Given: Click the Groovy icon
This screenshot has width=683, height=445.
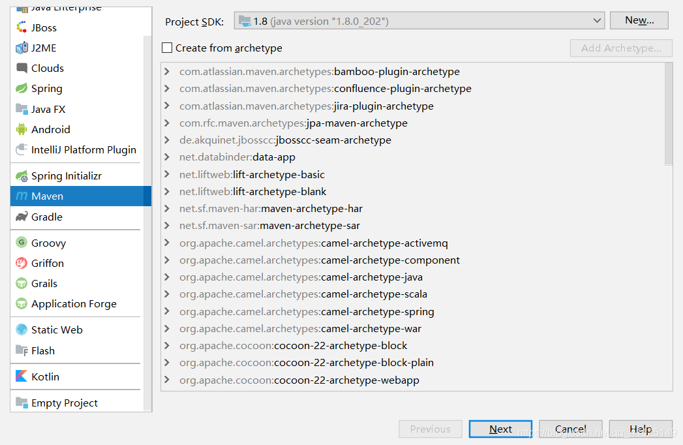Looking at the screenshot, I should (22, 242).
